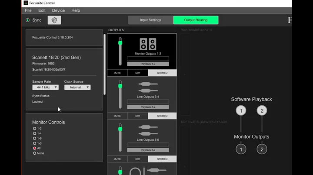Switch to the Output Routing tab
Image resolution: width=313 pixels, height=175 pixels.
point(196,20)
